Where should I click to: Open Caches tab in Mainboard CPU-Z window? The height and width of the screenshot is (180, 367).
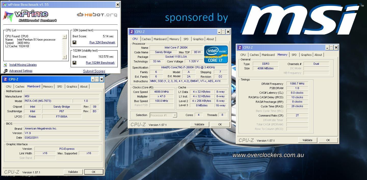coord(20,87)
